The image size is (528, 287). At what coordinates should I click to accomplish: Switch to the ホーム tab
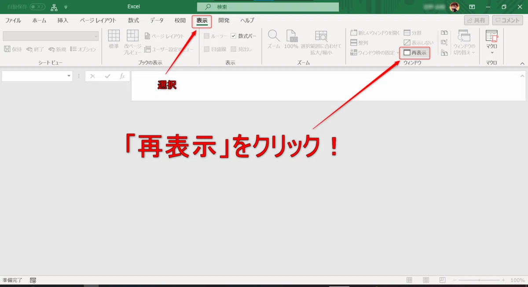tap(39, 21)
